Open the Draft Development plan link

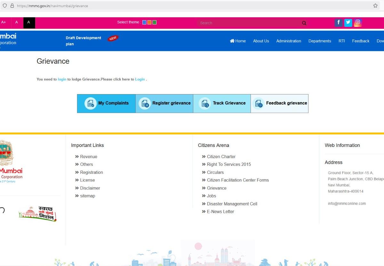[83, 41]
